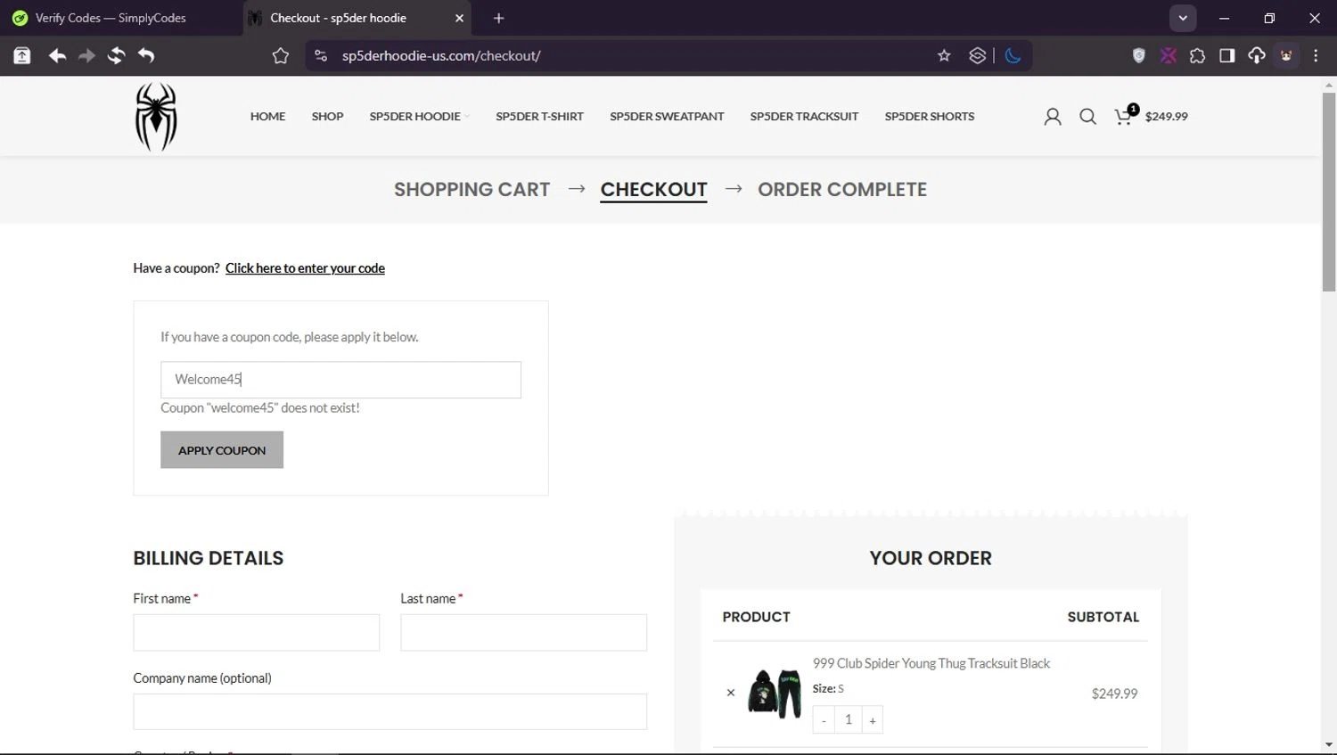Click 'Click here to enter your code' link
The height and width of the screenshot is (755, 1337).
point(305,268)
